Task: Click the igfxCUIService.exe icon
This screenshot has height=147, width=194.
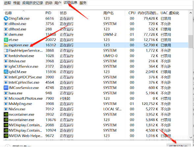Action: [6, 66]
